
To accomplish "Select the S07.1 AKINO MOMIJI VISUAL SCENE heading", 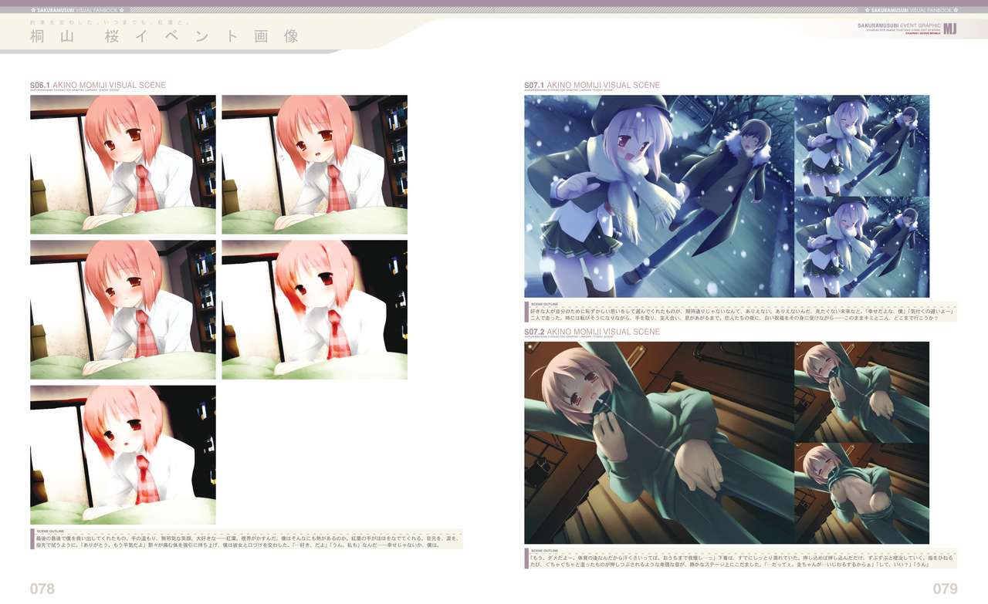I will pos(591,86).
